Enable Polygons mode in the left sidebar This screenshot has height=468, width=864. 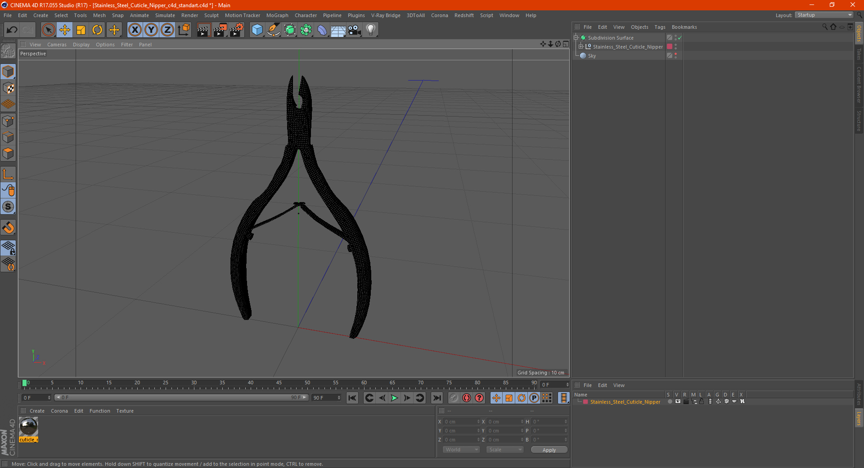[8, 153]
